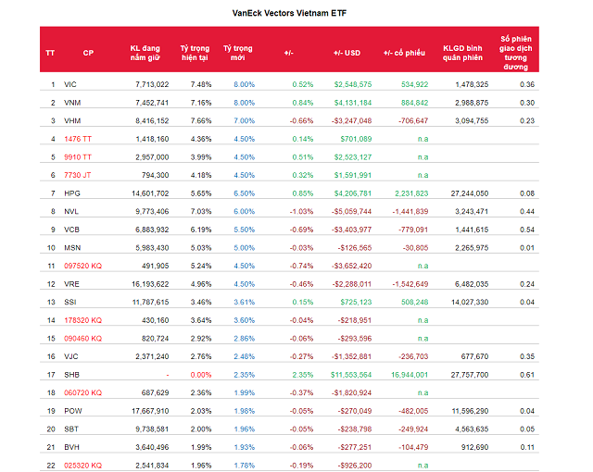Select the BVH ticker cell

point(72,447)
